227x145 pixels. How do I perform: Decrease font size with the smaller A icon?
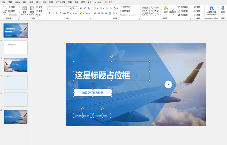85,8
